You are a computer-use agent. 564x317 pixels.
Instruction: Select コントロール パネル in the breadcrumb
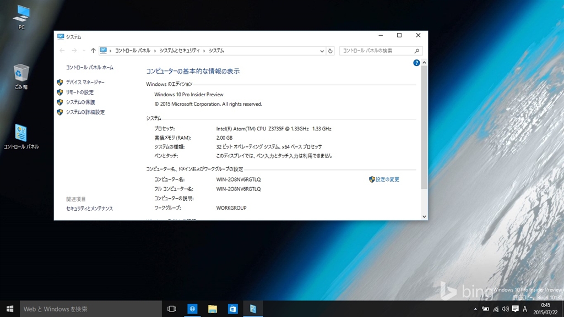[x=132, y=51]
